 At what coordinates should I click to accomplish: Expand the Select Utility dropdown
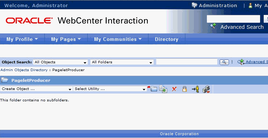click(110, 89)
